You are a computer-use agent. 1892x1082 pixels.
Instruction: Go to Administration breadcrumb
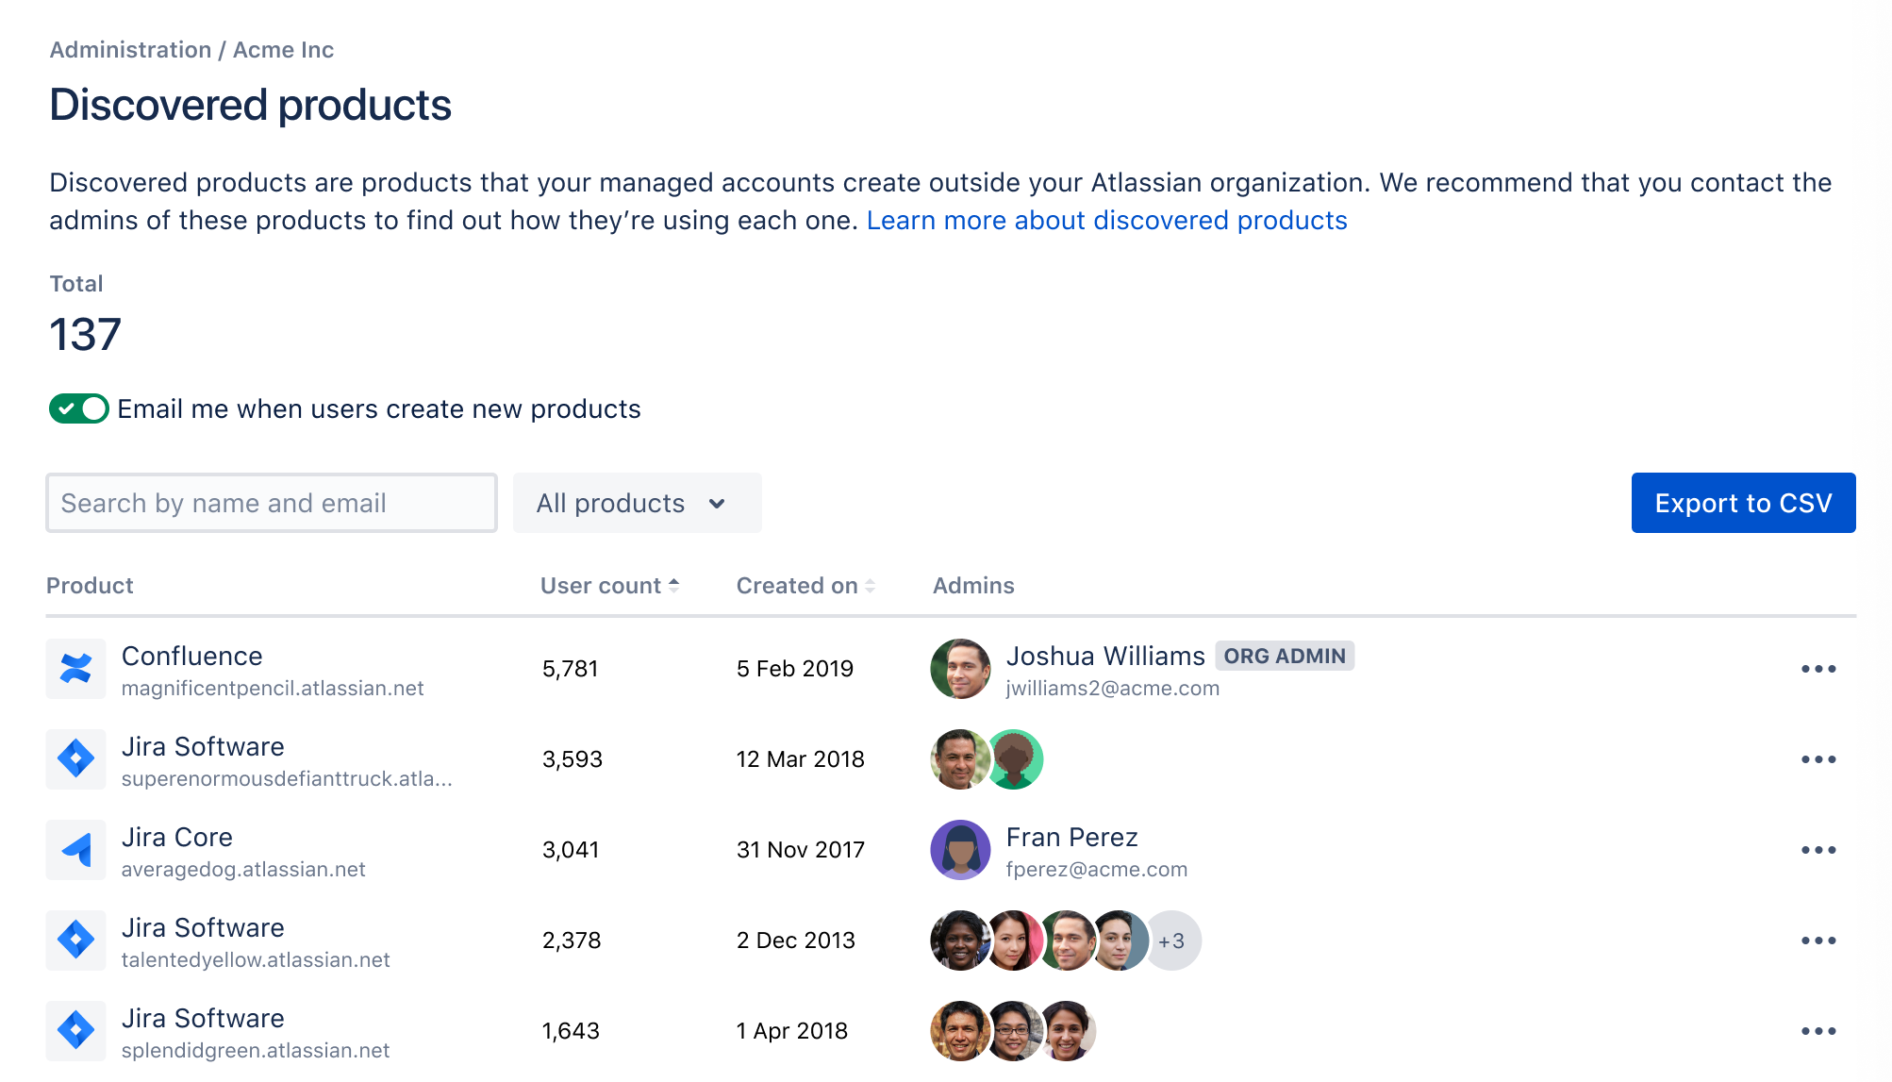pyautogui.click(x=130, y=50)
